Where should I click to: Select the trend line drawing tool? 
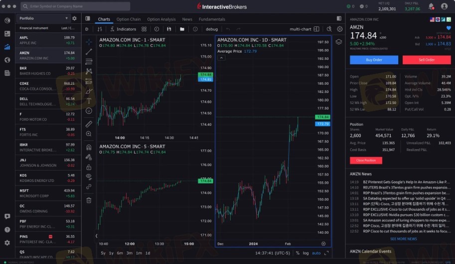pos(89,52)
